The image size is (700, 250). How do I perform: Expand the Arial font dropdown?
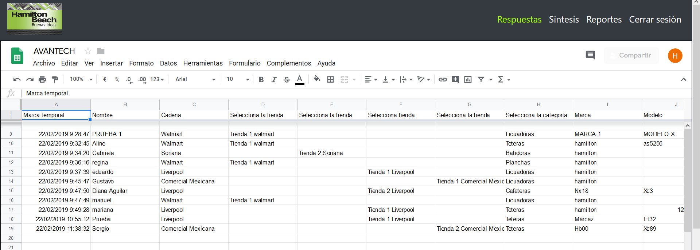coord(195,79)
